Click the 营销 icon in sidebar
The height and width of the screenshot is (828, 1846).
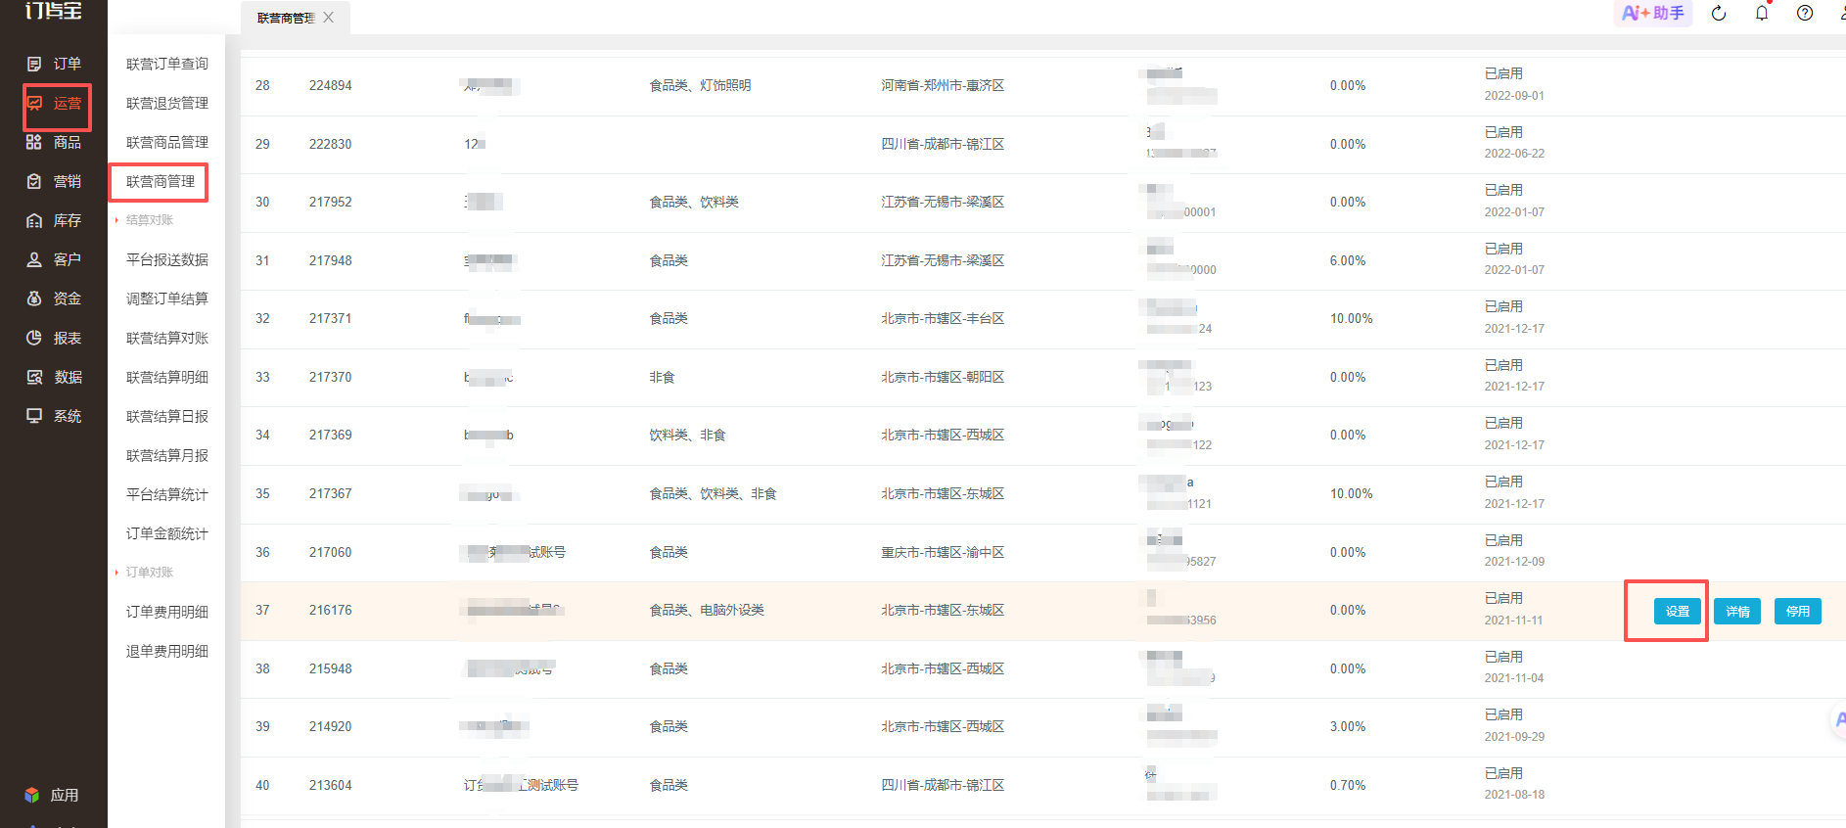click(34, 181)
